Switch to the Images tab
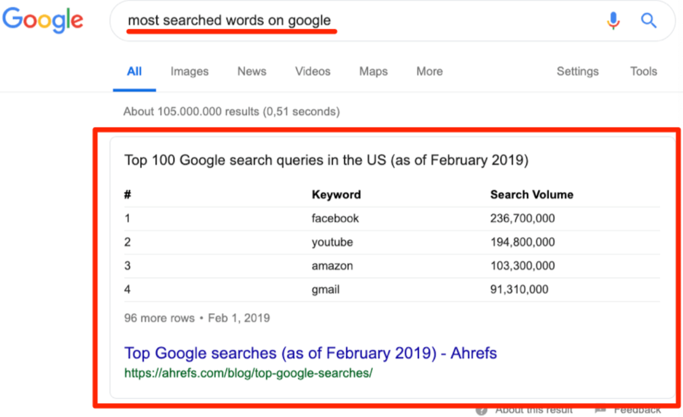This screenshot has width=683, height=417. click(x=189, y=72)
